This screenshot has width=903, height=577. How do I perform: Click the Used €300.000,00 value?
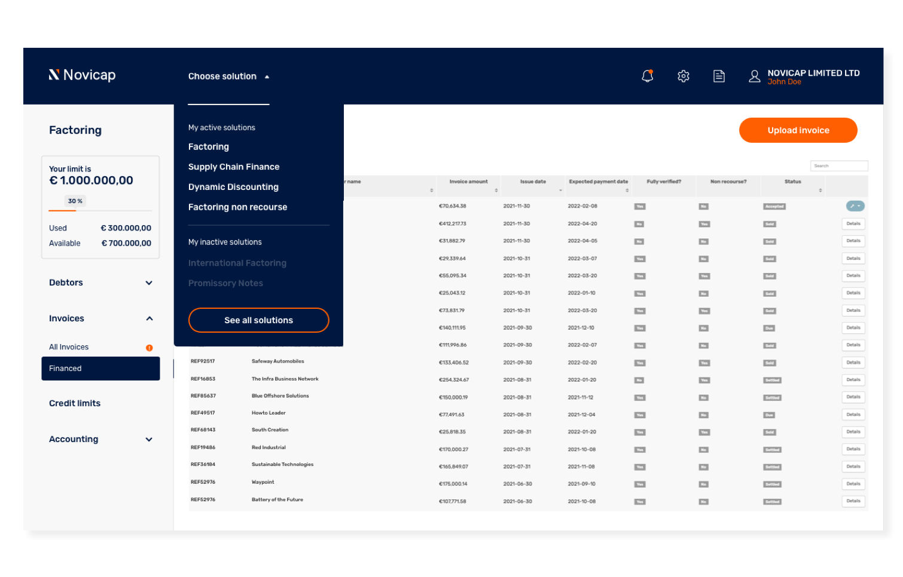[126, 228]
